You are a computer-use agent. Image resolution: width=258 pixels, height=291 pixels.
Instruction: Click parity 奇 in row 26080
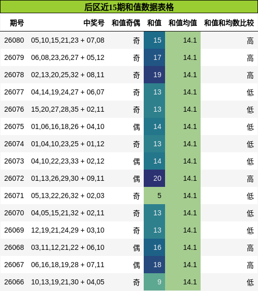click(x=137, y=41)
